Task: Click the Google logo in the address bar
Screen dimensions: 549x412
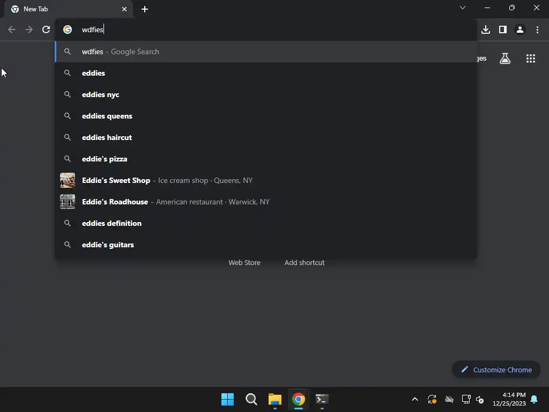Action: click(68, 30)
